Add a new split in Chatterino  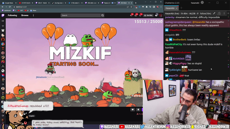pos(228,13)
